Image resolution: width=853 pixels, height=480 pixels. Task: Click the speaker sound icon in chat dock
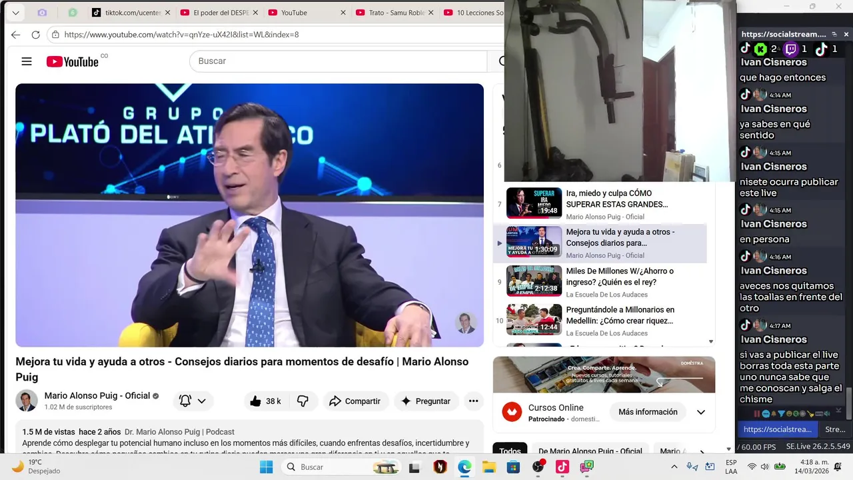pos(827,413)
